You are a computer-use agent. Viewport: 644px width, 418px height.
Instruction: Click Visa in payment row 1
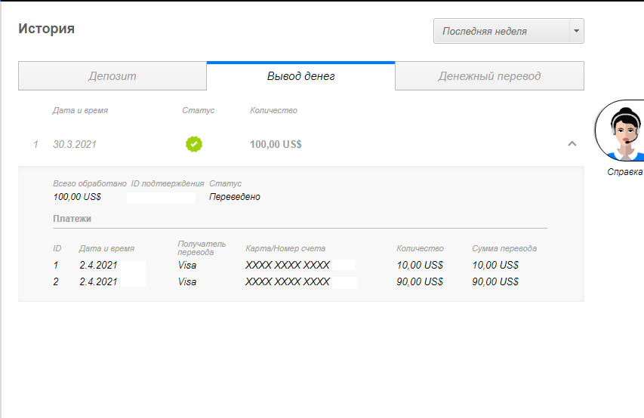pyautogui.click(x=187, y=266)
